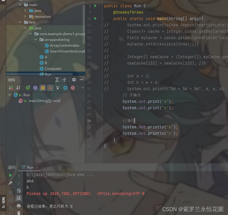Click run gutter arrow beside main method
The height and width of the screenshot is (215, 228).
pos(95,19)
